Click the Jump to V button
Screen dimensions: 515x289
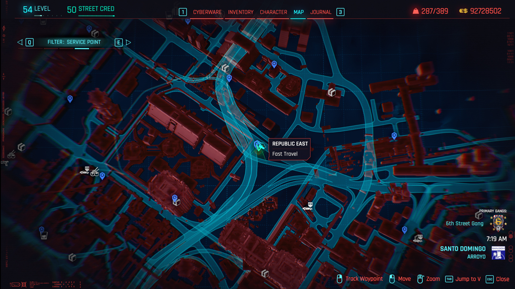click(x=467, y=279)
